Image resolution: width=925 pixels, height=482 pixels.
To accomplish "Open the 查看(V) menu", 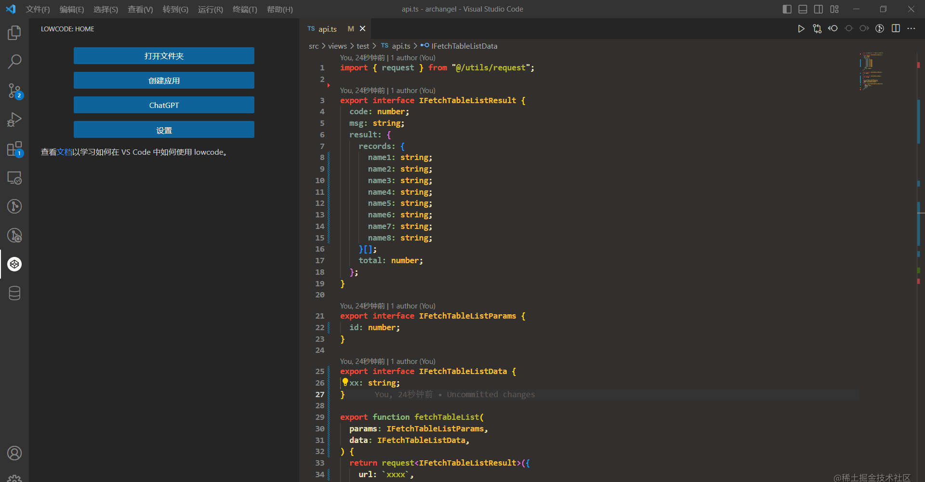I will tap(140, 9).
